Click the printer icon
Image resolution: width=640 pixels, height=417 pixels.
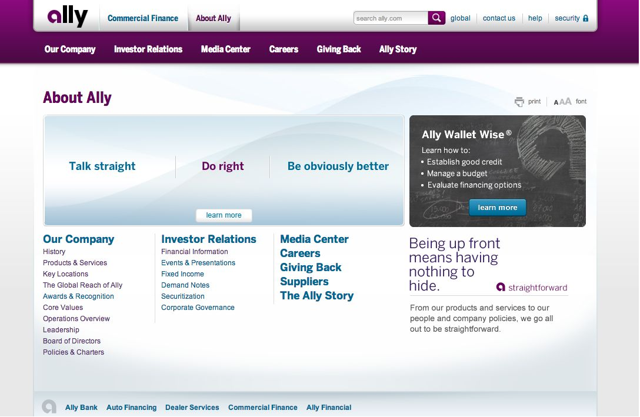point(519,102)
